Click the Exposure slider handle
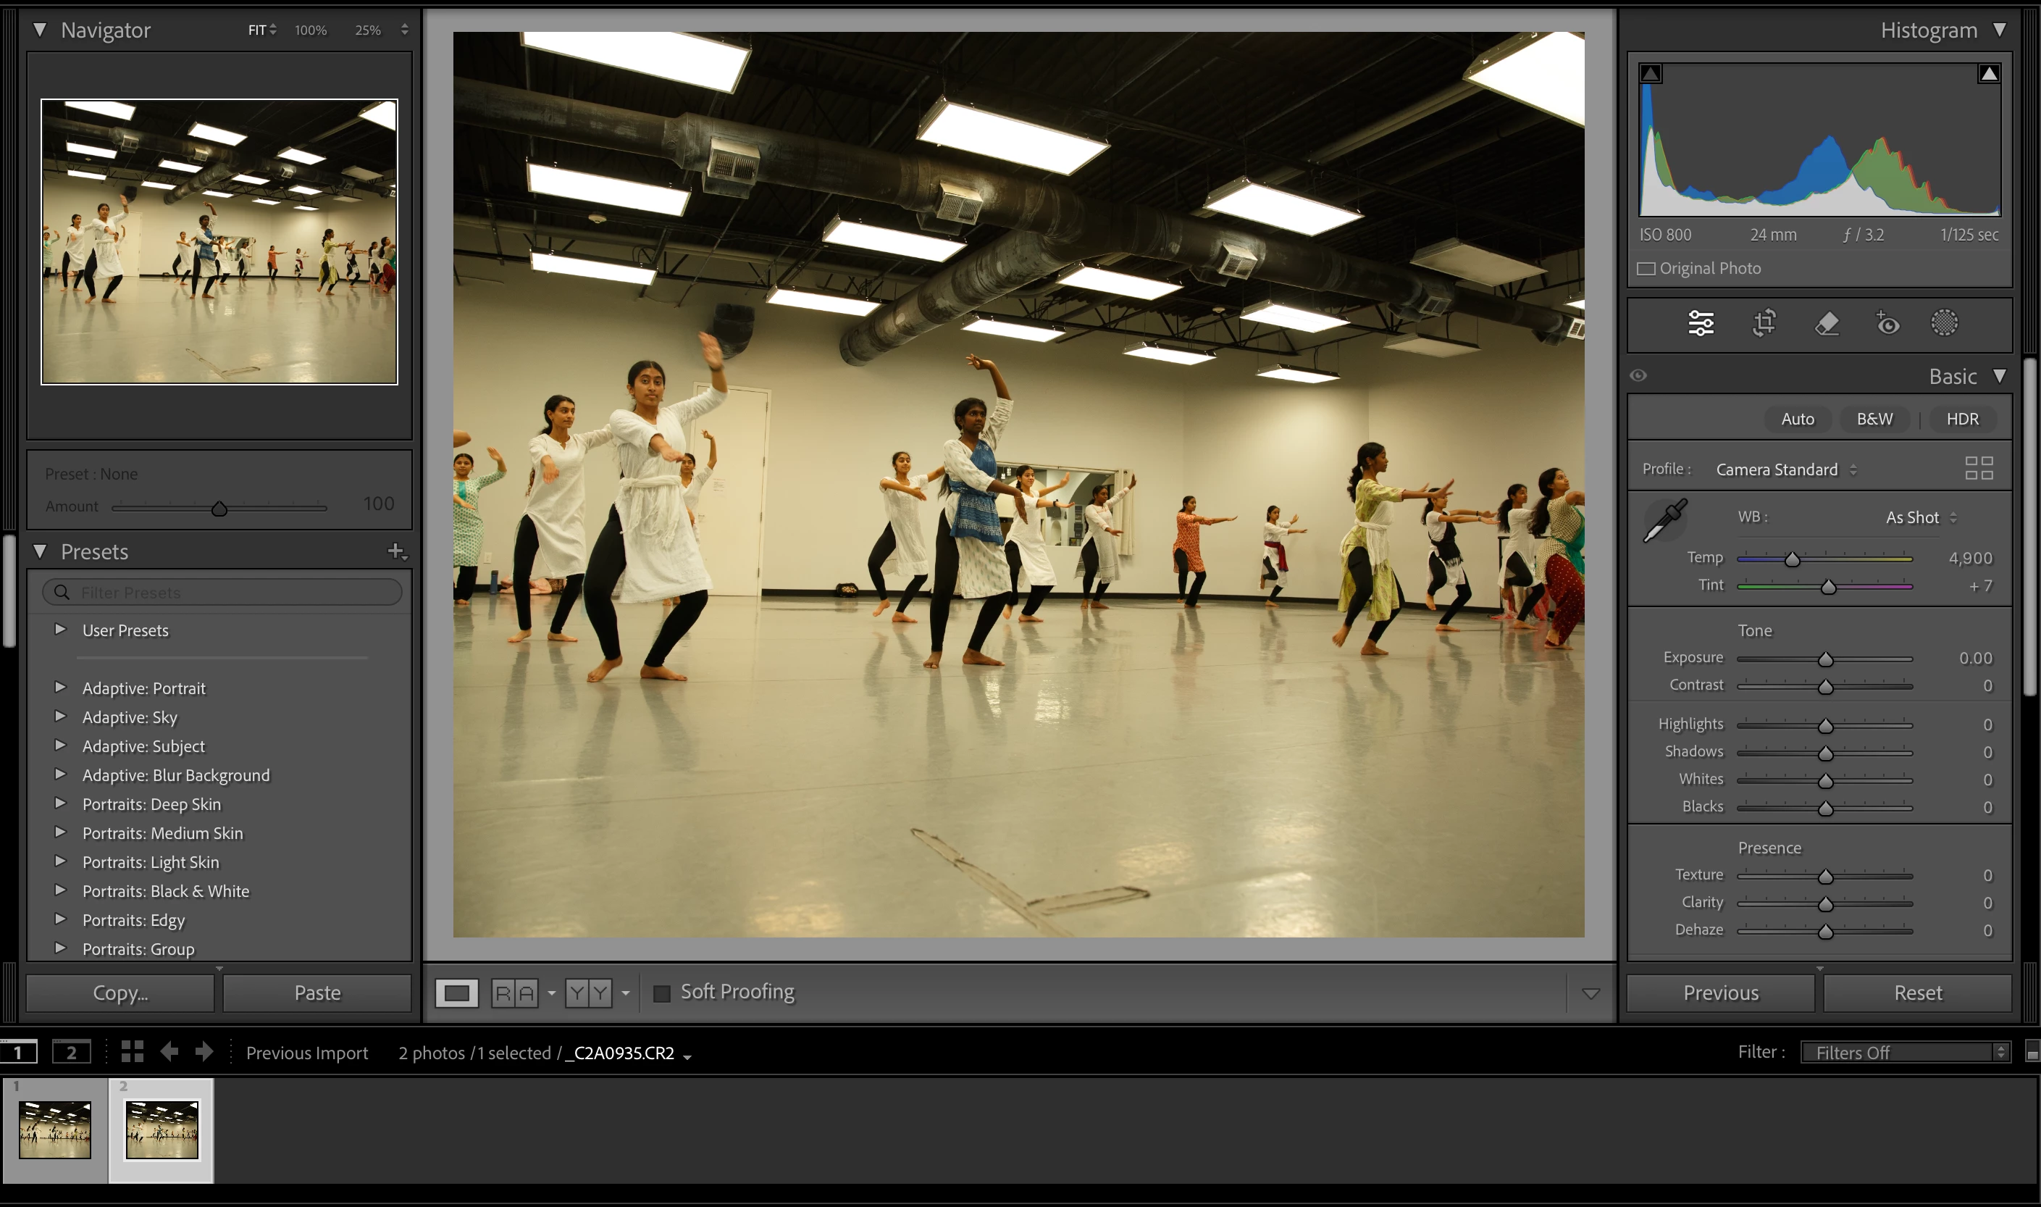This screenshot has width=2041, height=1207. (x=1825, y=659)
